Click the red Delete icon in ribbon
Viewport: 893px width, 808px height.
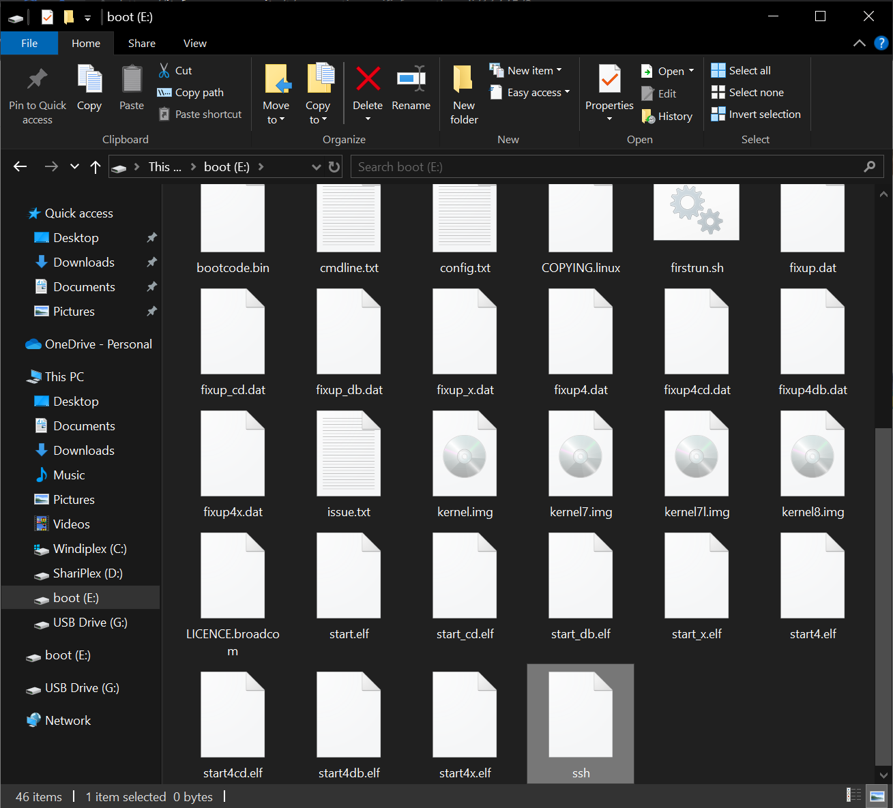click(x=368, y=80)
